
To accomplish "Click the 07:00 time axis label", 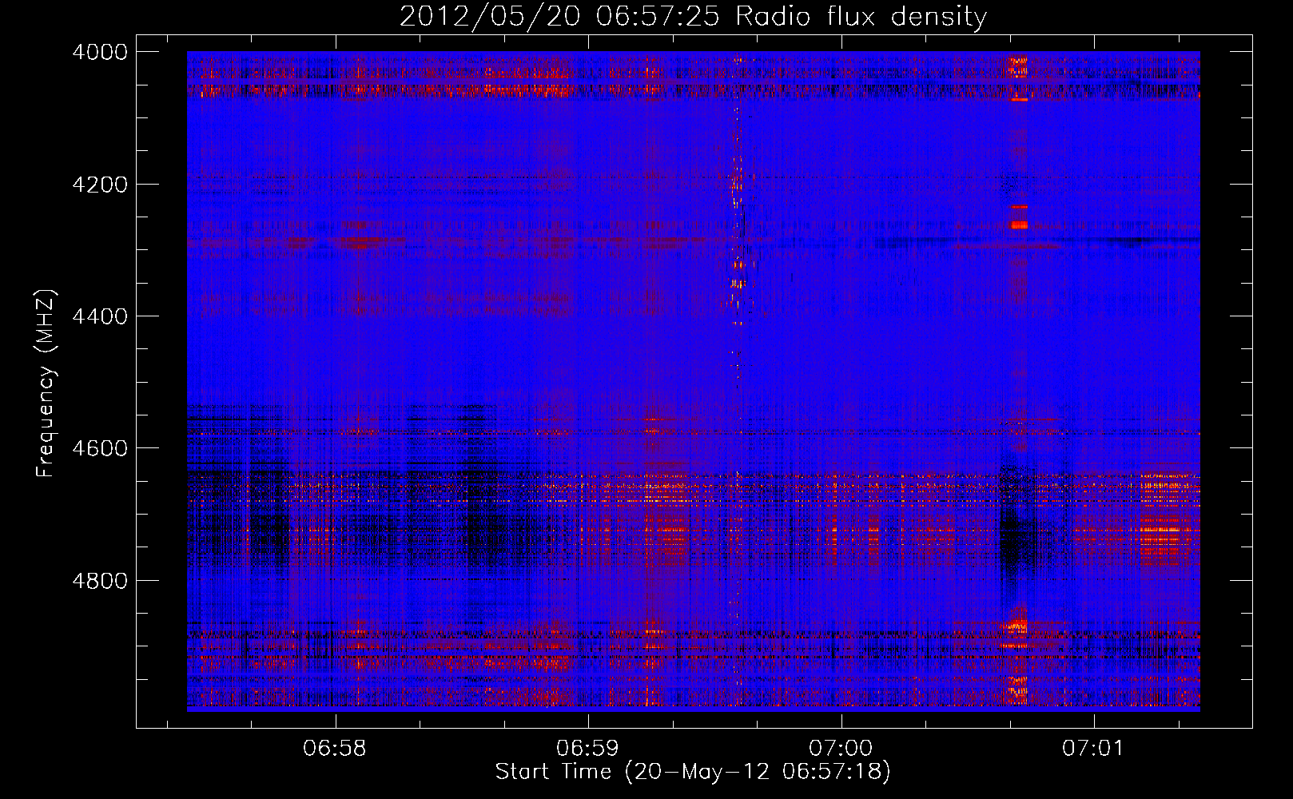I will point(841,749).
